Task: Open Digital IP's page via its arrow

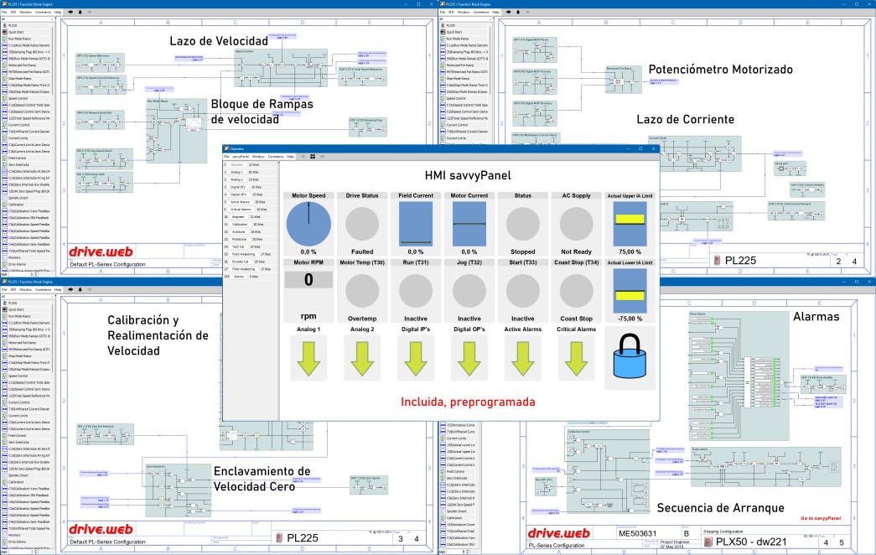Action: click(x=415, y=358)
